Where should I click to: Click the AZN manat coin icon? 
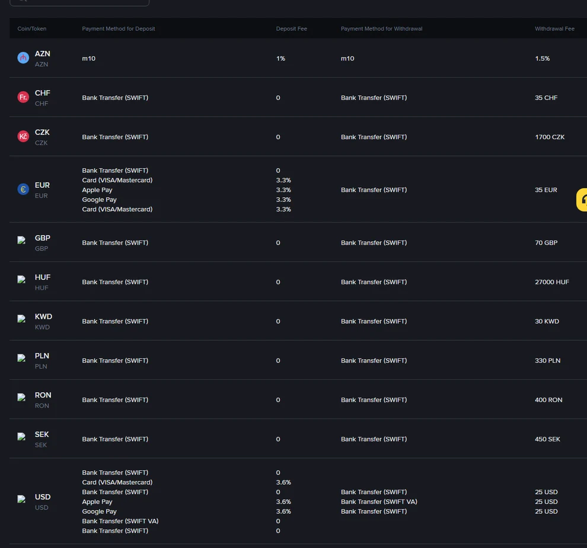23,58
